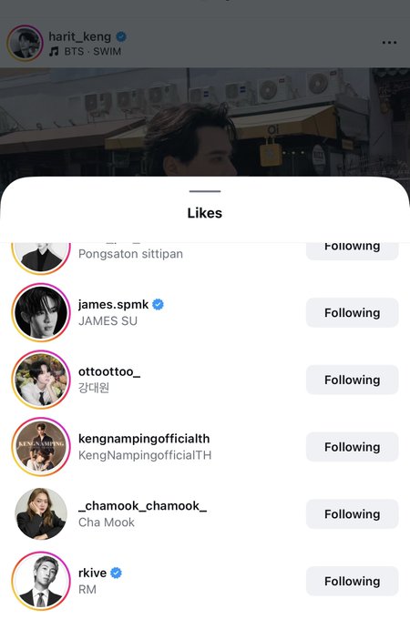Open the BTS · SWIM audio link

tap(92, 51)
